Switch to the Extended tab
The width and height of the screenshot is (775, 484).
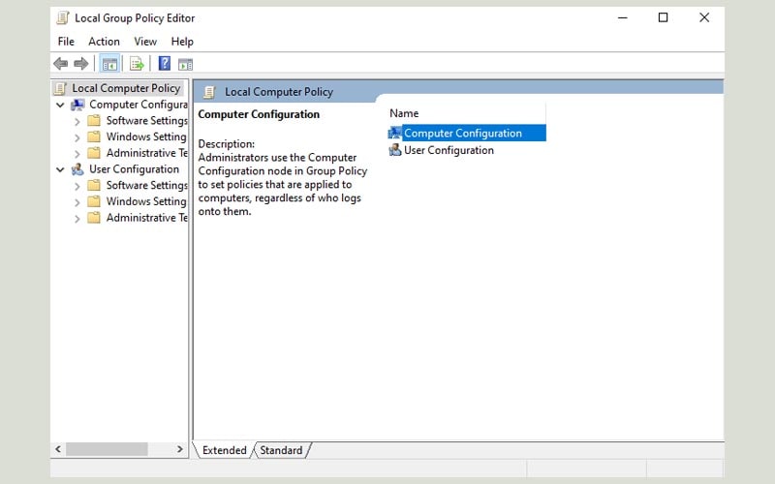[225, 450]
